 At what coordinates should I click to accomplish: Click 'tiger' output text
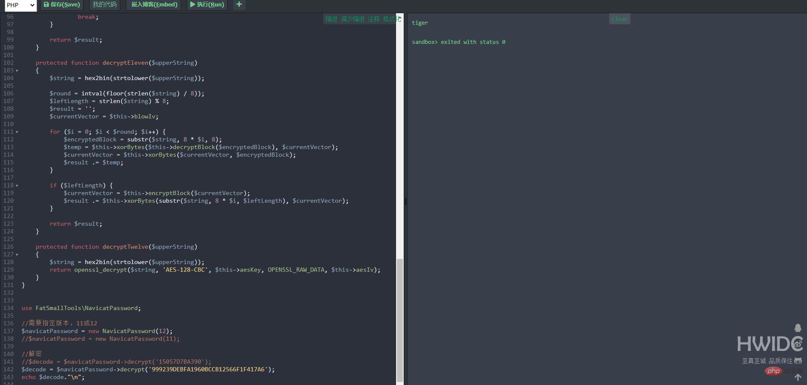(420, 23)
